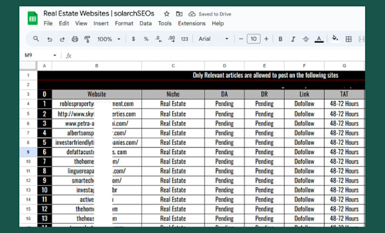Select the 48-72 Hours cell in row 13
385x233 pixels.
(344, 190)
